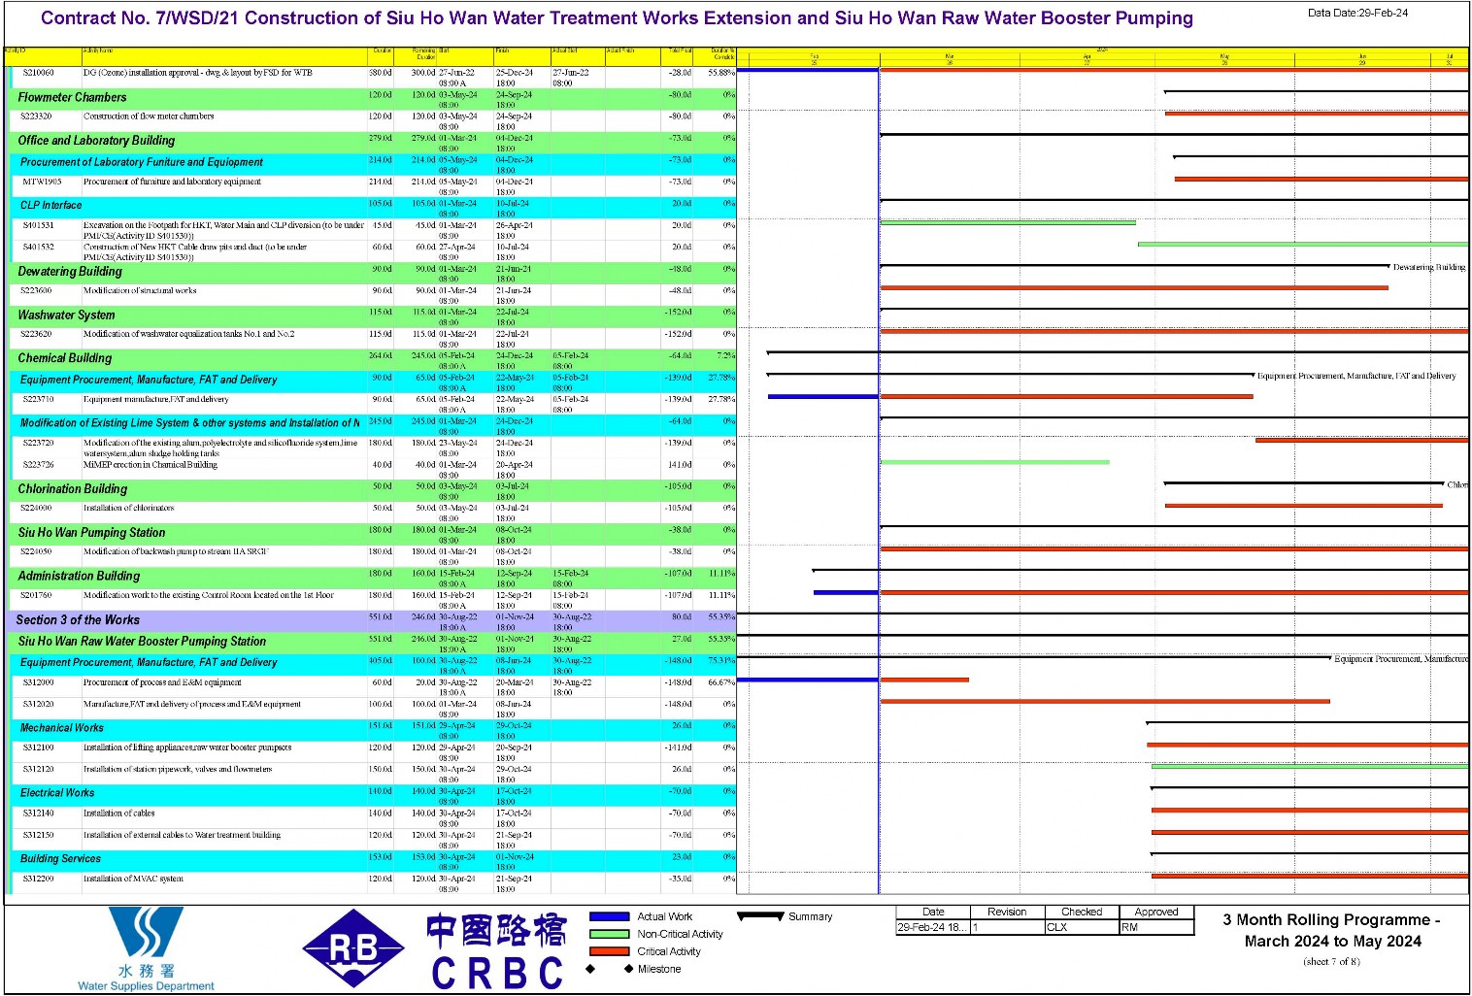Click the 66.67% complete value for S312000

pos(721,682)
